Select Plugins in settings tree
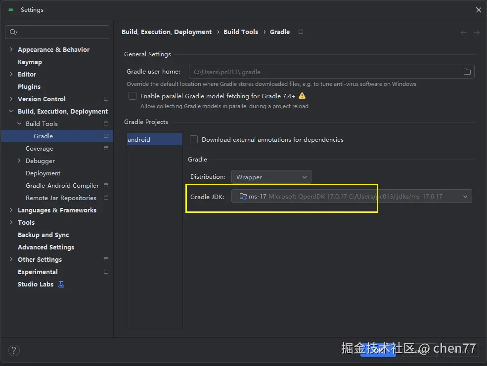 [x=29, y=86]
